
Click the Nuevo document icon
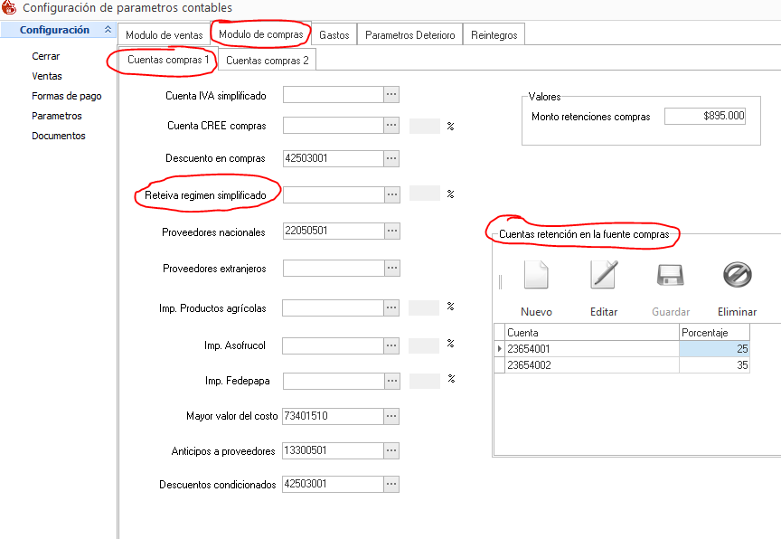tap(536, 274)
